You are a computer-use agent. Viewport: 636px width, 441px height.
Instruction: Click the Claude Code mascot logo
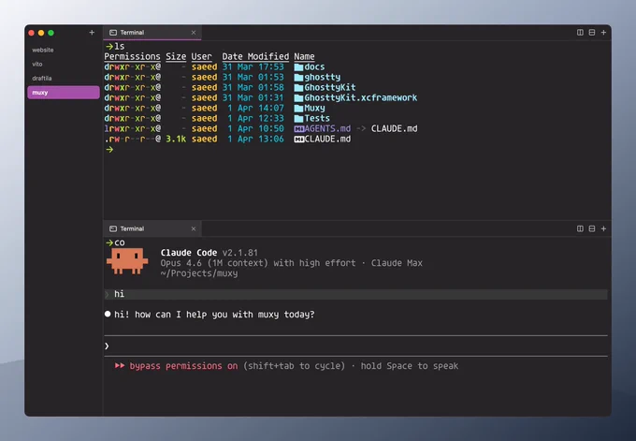pyautogui.click(x=127, y=261)
